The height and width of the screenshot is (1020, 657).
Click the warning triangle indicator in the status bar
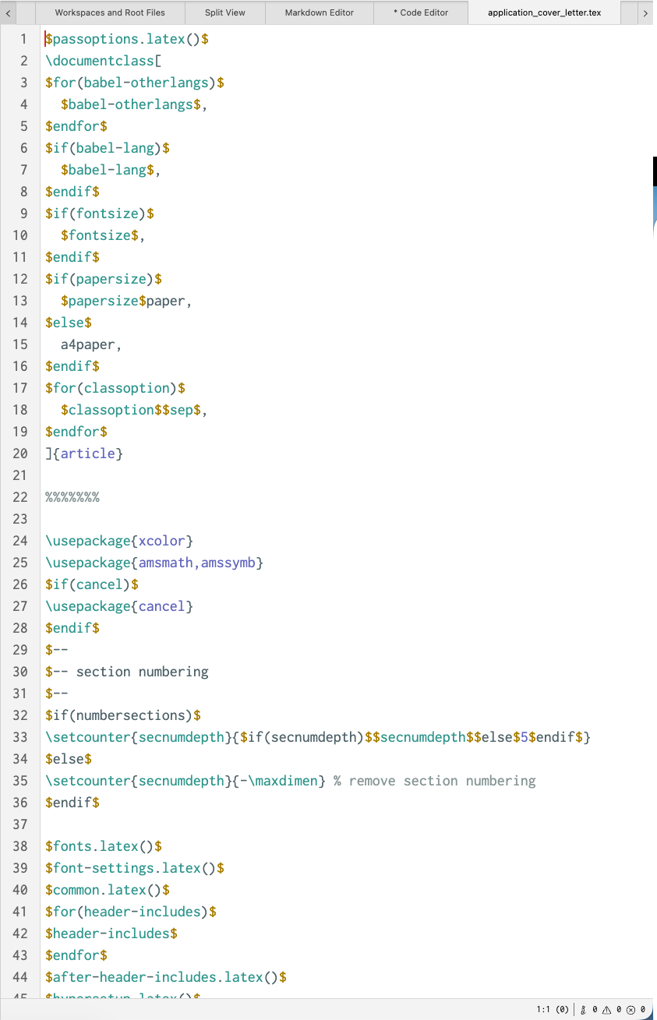click(x=607, y=1009)
